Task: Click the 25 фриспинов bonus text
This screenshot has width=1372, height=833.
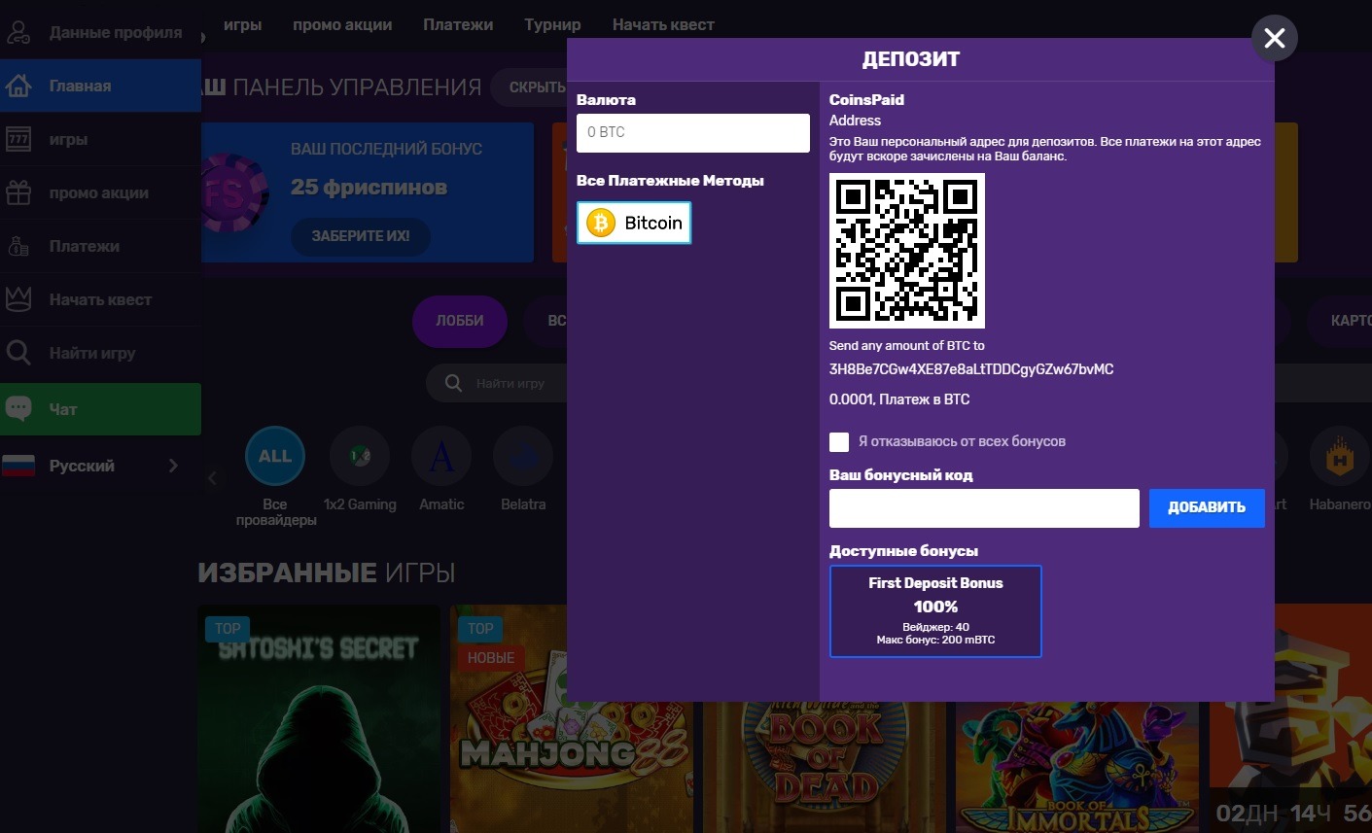Action: click(369, 187)
